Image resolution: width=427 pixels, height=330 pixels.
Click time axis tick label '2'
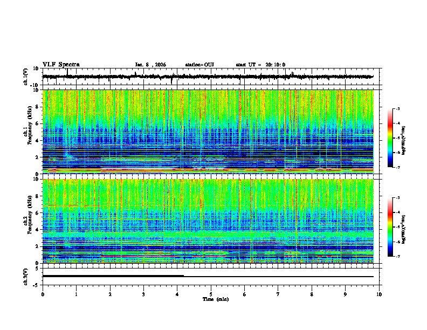110,294
